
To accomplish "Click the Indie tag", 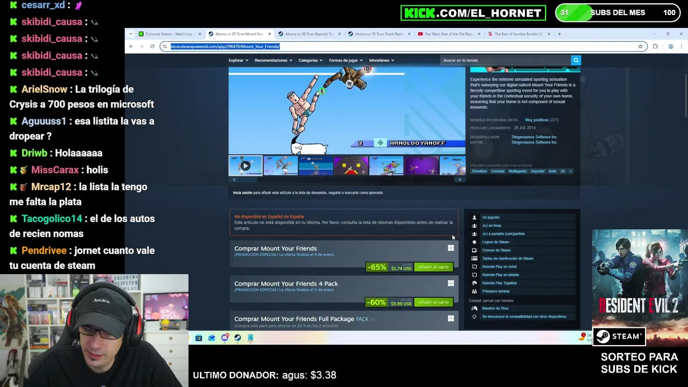I will tap(553, 171).
